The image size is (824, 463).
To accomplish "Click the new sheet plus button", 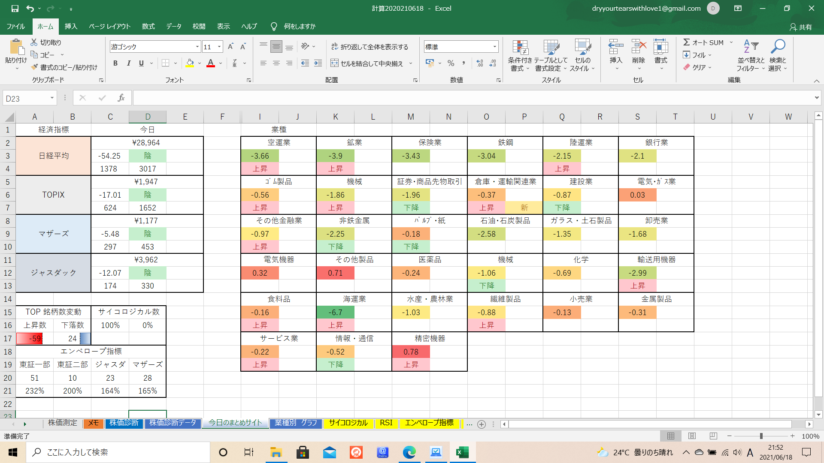I will 482,424.
